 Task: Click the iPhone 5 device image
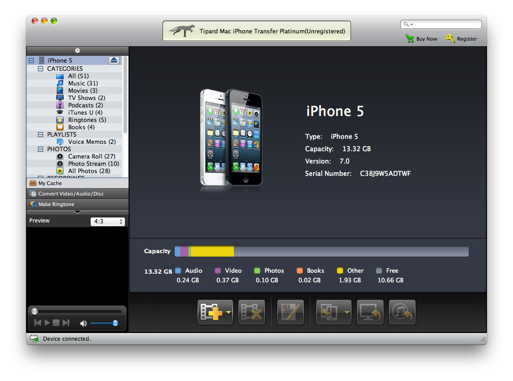pyautogui.click(x=231, y=139)
